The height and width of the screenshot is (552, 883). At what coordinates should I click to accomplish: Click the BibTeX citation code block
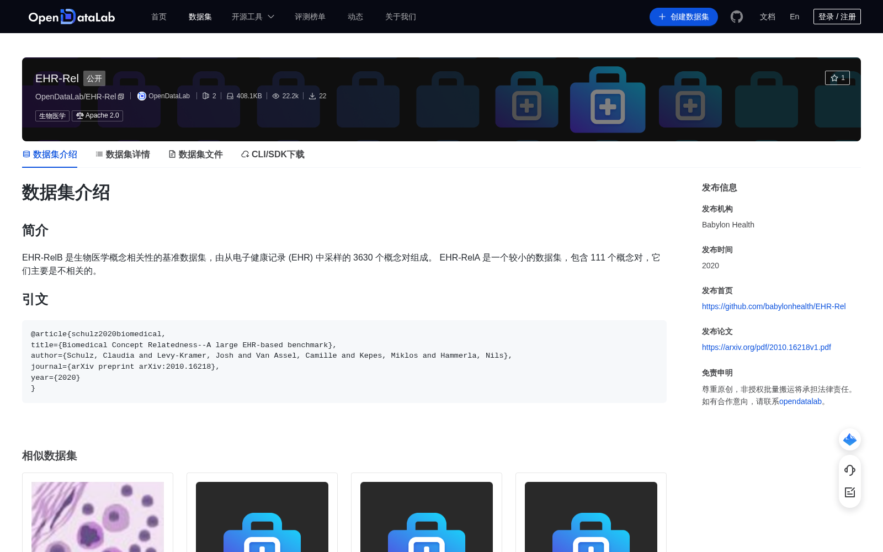(x=344, y=361)
